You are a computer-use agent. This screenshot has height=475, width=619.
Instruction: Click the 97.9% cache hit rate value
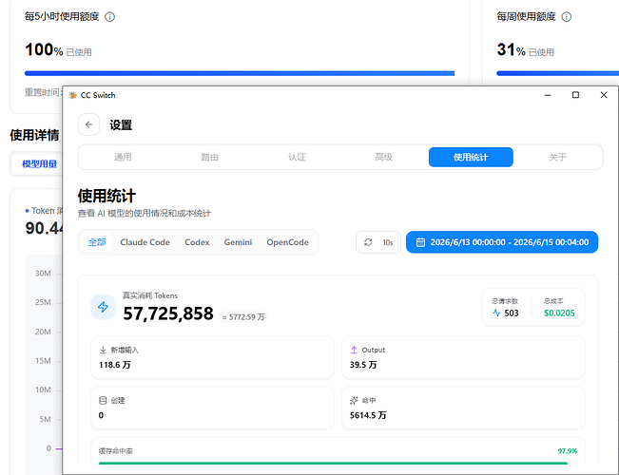click(x=568, y=451)
